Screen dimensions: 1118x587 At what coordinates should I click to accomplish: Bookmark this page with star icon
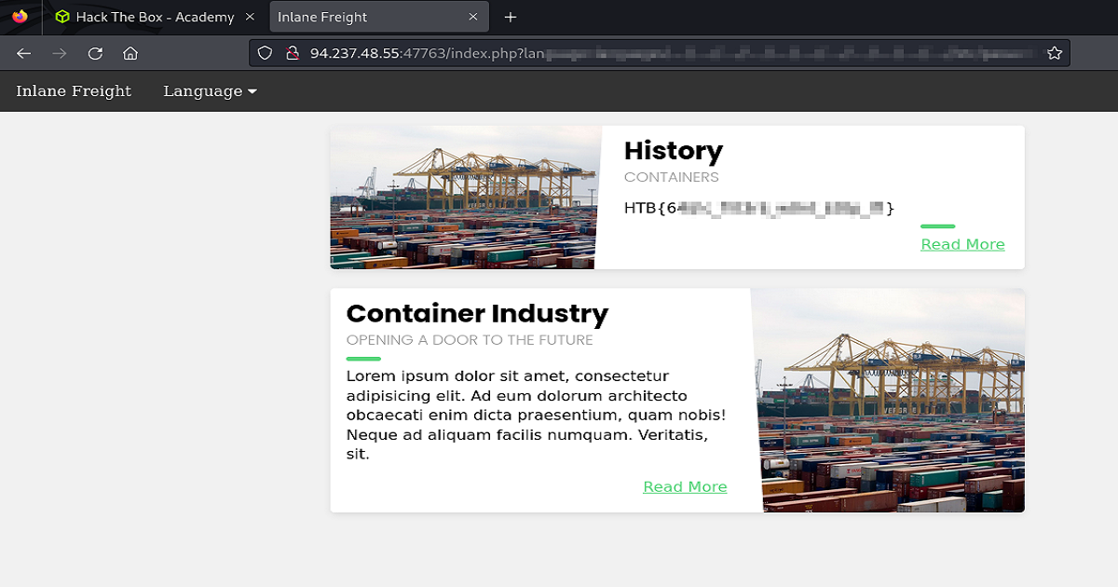[x=1055, y=53]
